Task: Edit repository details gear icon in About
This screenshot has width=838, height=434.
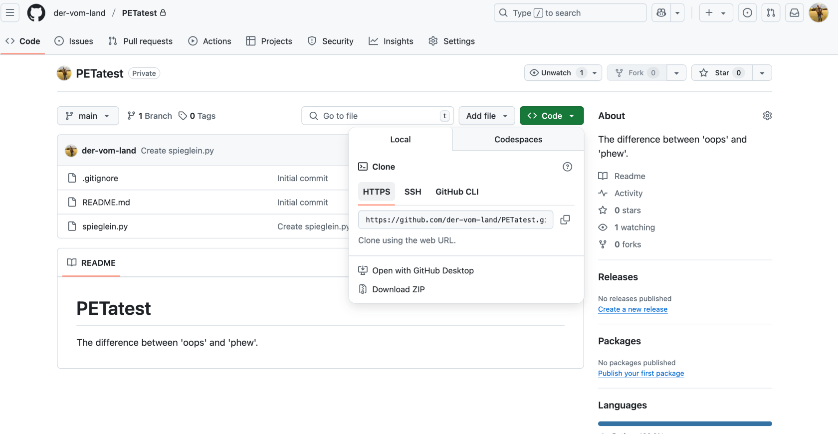Action: click(x=767, y=116)
